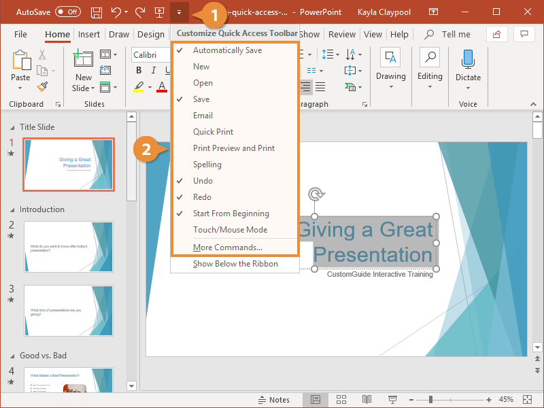Switch to the Design ribbon tab
544x408 pixels.
[x=151, y=34]
